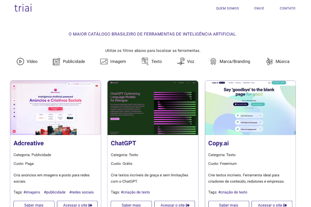Select Copy.ai's #criação de texto tag
311x207 pixels.
point(233,192)
